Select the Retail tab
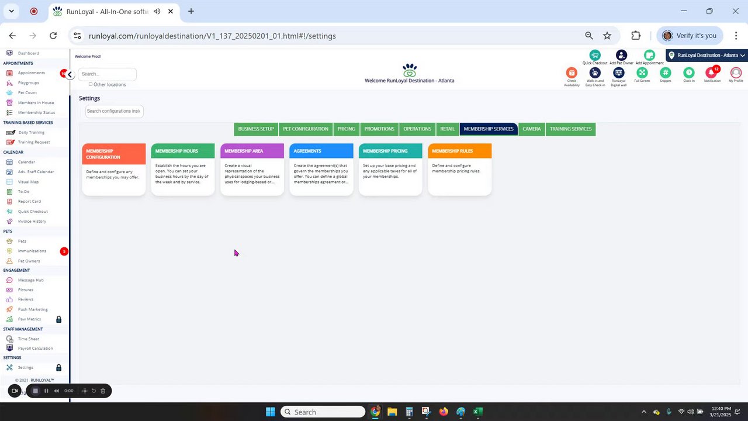Screen dimensions: 748x421 click(x=448, y=129)
